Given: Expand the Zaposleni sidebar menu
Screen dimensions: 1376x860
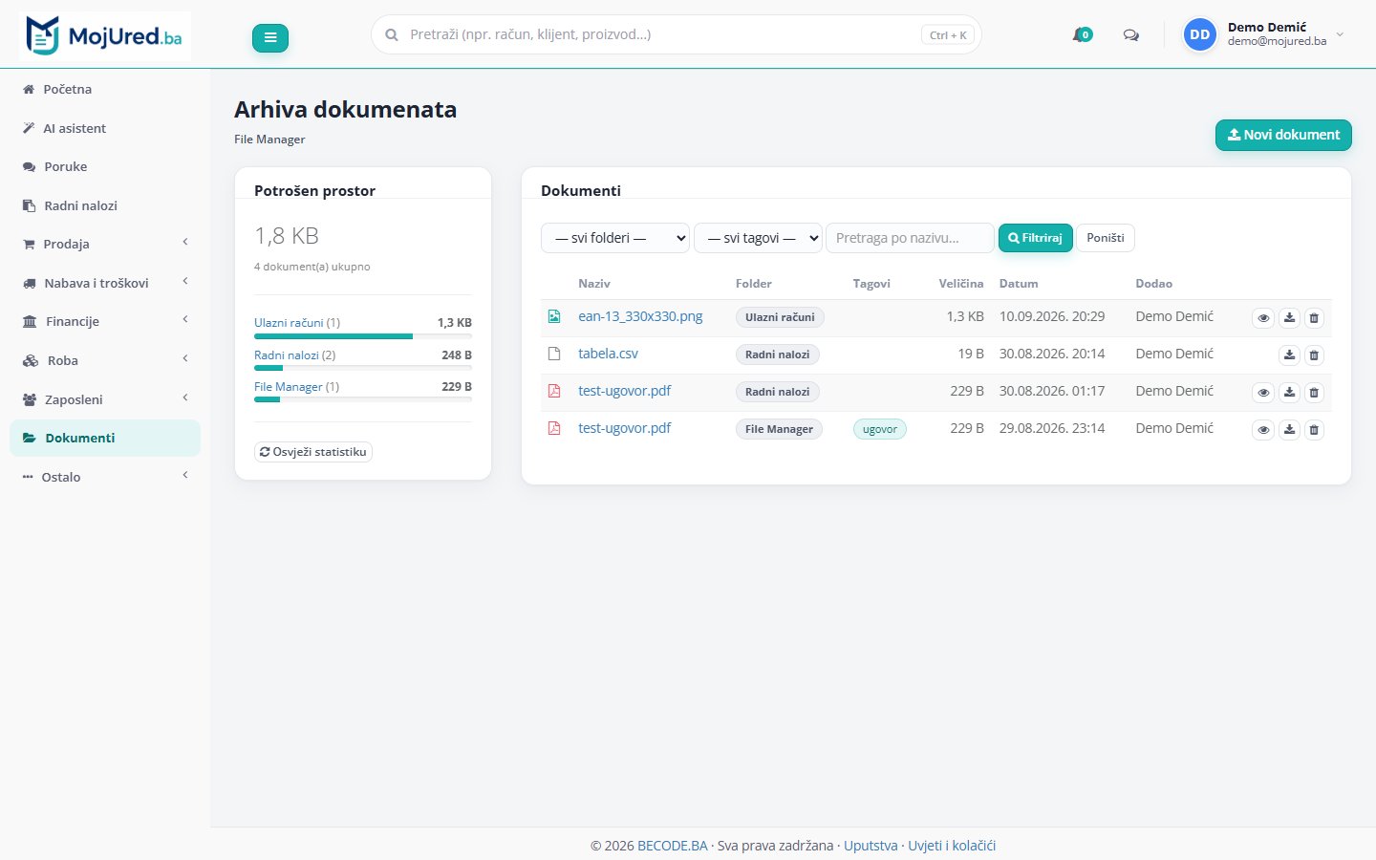Looking at the screenshot, I should (105, 399).
